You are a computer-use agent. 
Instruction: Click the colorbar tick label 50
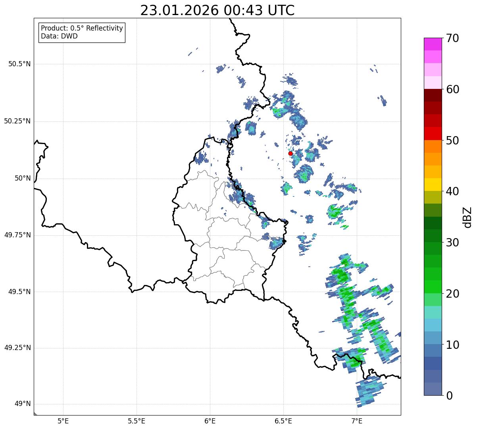click(x=452, y=140)
